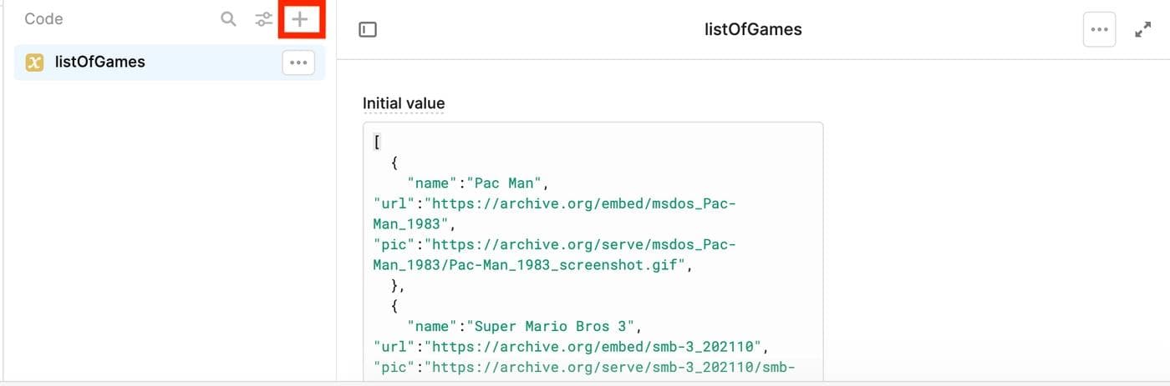Image resolution: width=1170 pixels, height=386 pixels.
Task: Toggle the left sidebar panel icon
Action: tap(368, 30)
